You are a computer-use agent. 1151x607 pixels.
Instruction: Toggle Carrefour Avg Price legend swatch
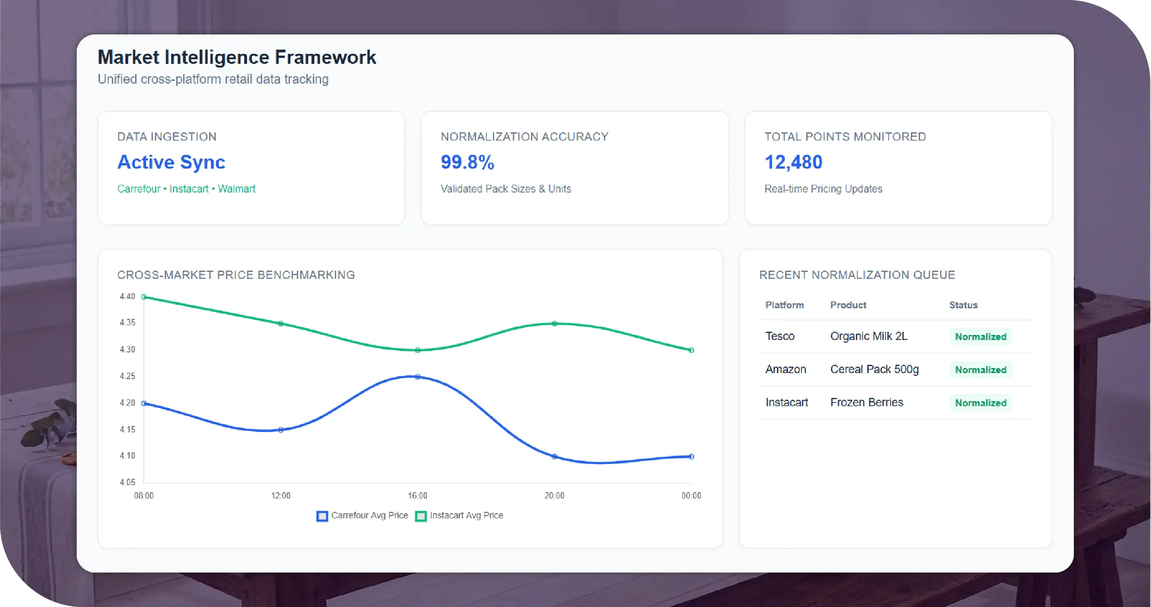click(x=322, y=516)
